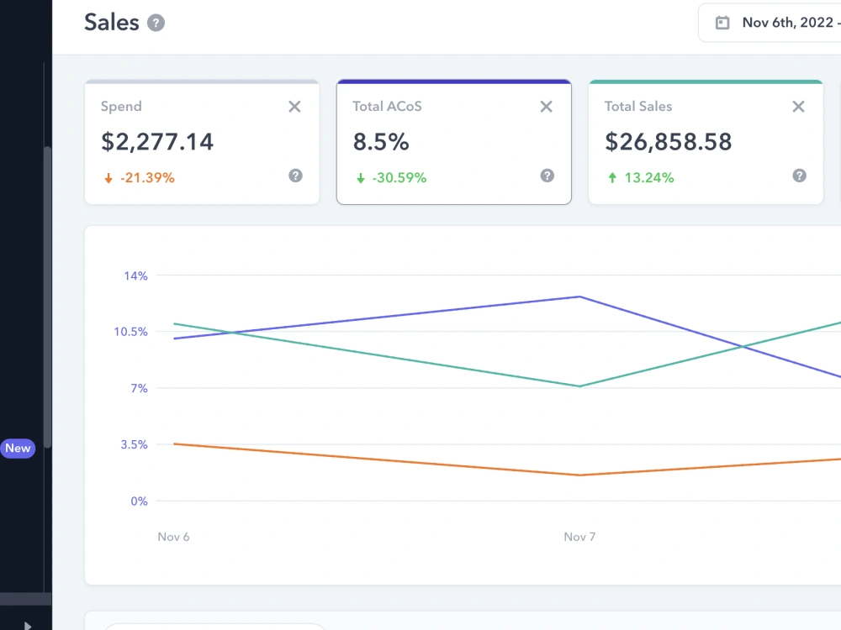
Task: Click the help icon next to Sales title
Action: point(156,23)
